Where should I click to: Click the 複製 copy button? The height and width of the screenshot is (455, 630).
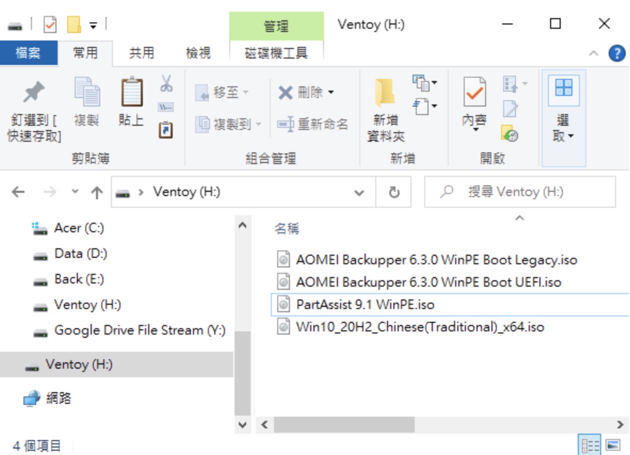click(x=86, y=102)
